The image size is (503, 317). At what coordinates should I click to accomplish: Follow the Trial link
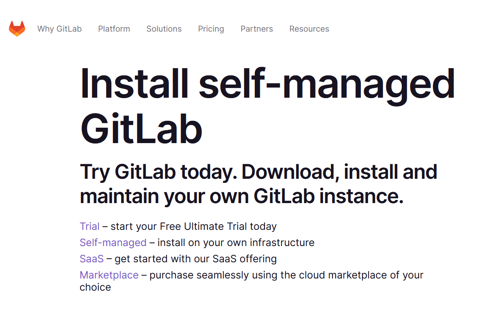(90, 226)
